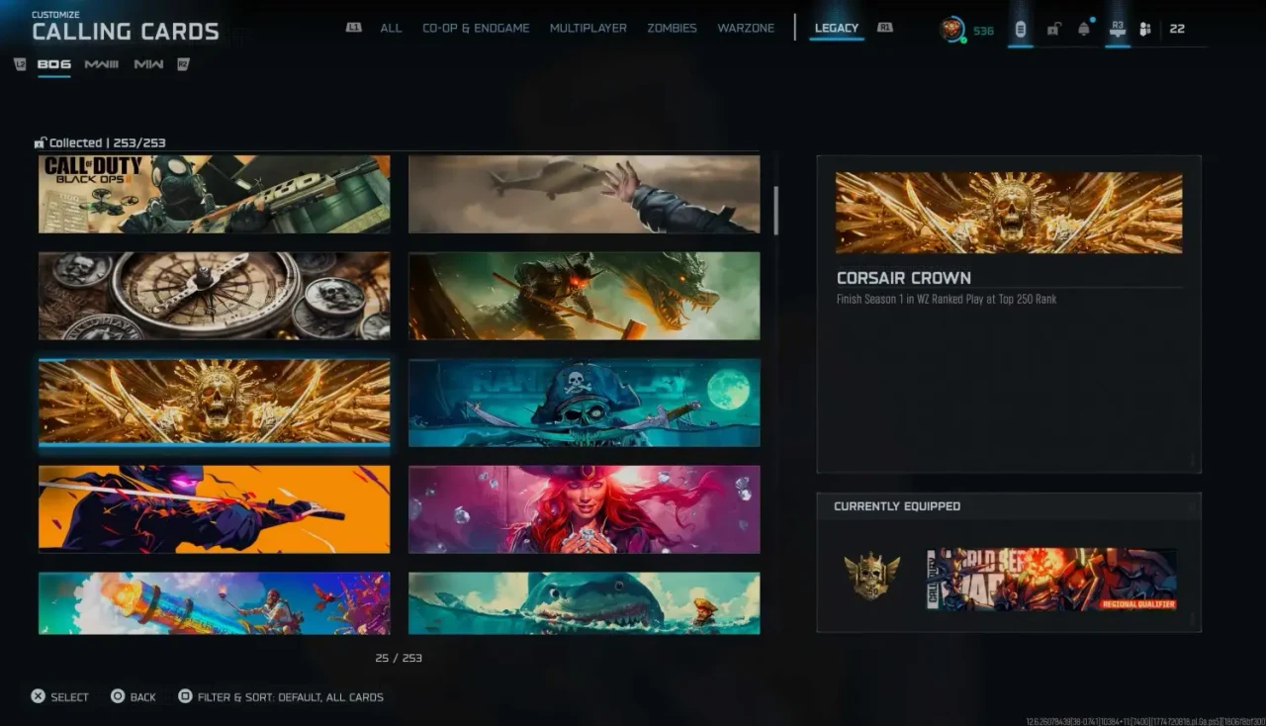Open the unlock padlock icon in top bar
This screenshot has width=1266, height=726.
pyautogui.click(x=1053, y=30)
